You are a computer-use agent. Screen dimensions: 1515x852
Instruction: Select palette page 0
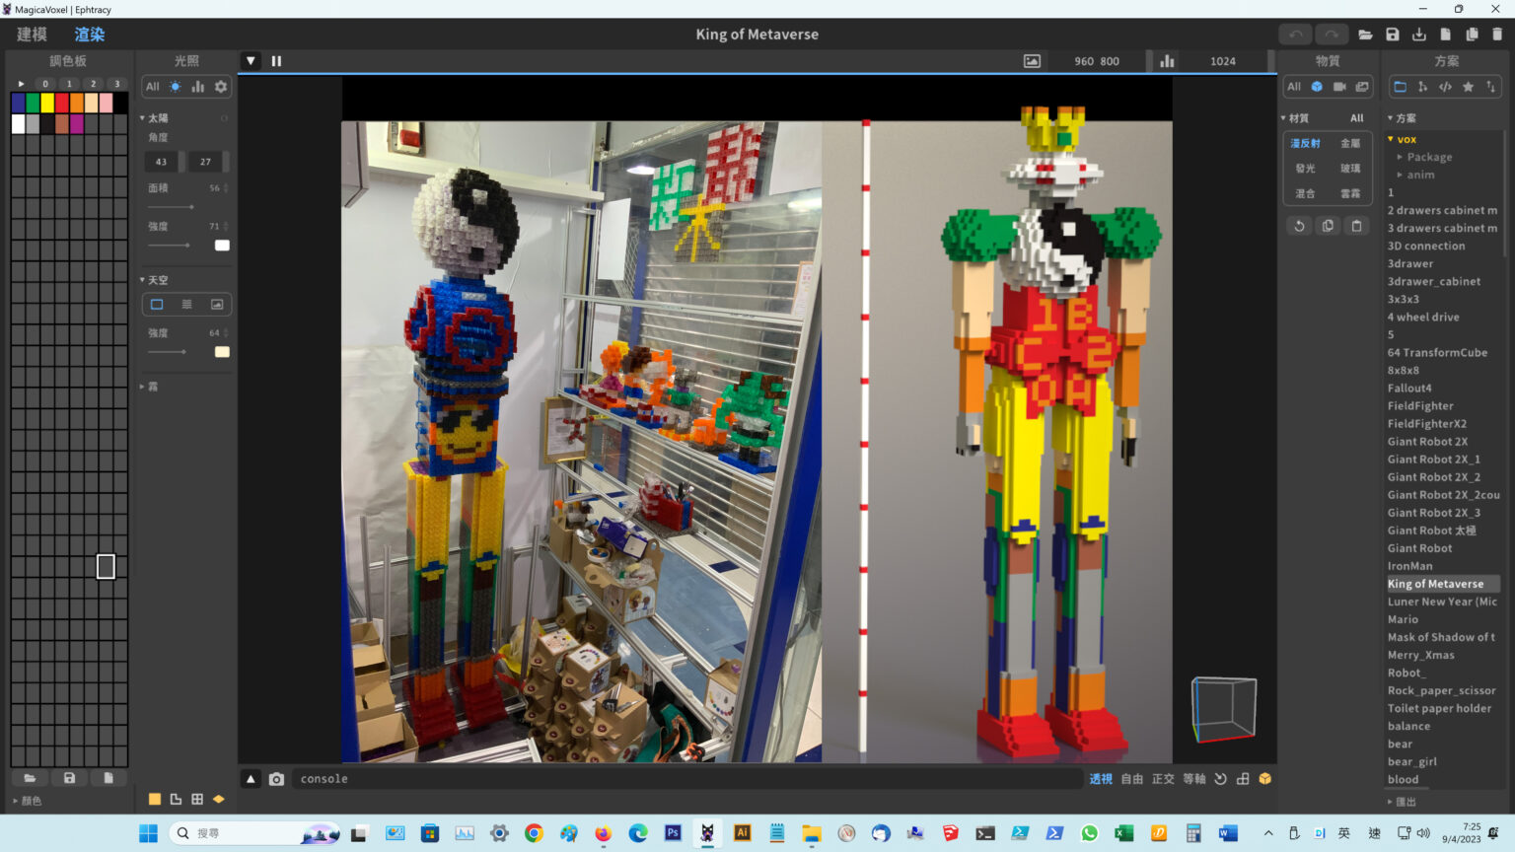[45, 84]
